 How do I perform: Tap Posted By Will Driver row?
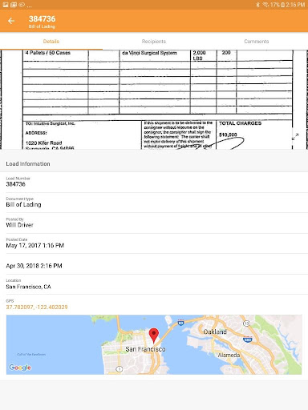pos(154,223)
